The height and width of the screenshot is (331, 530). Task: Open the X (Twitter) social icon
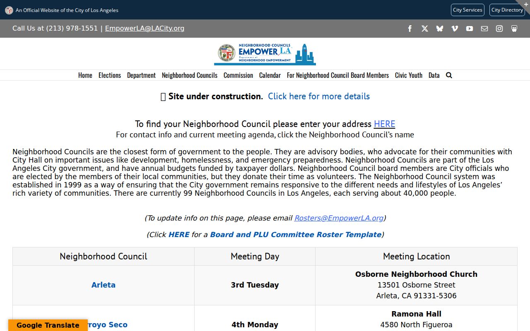coord(425,29)
